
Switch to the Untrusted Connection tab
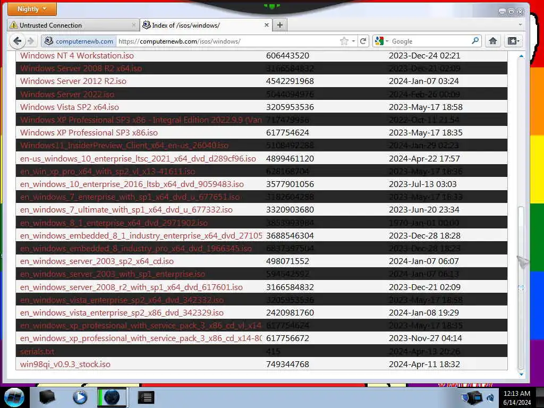tap(73, 25)
